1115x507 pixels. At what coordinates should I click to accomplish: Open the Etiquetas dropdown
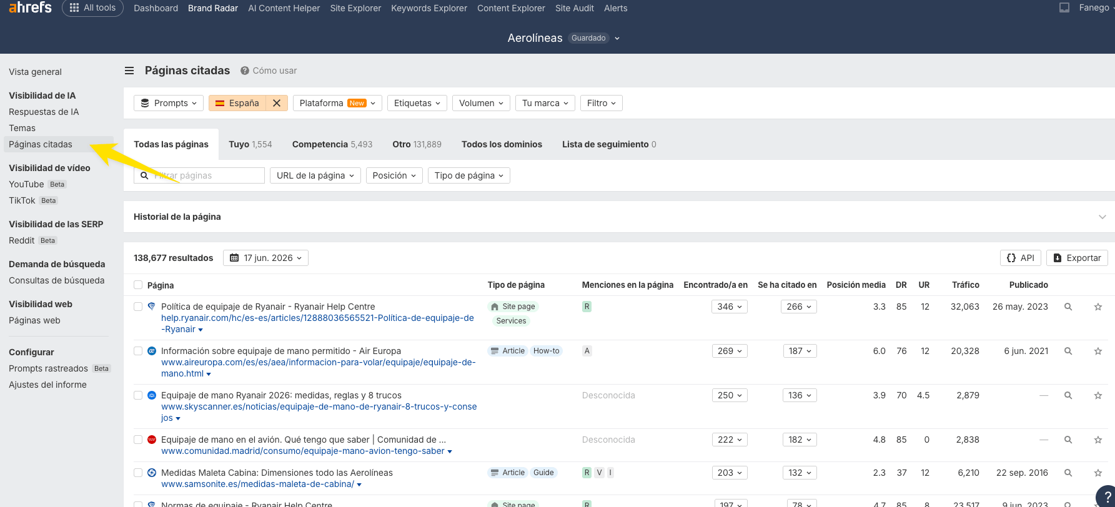coord(417,103)
